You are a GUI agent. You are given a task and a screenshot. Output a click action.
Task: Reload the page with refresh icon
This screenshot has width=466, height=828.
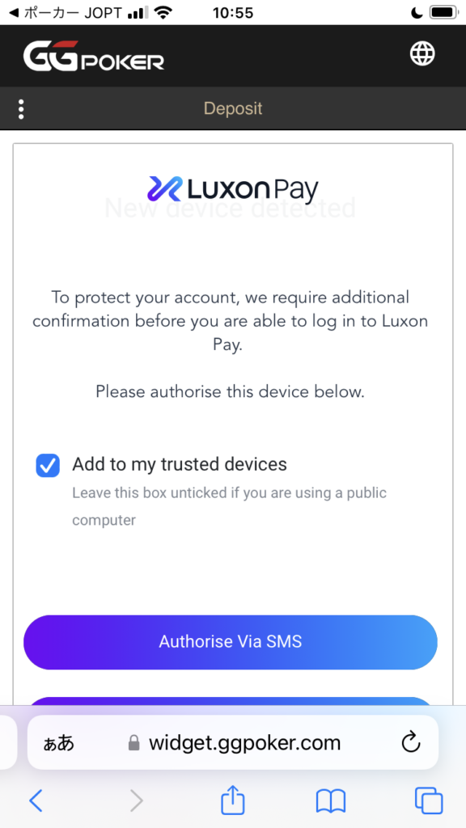point(411,743)
